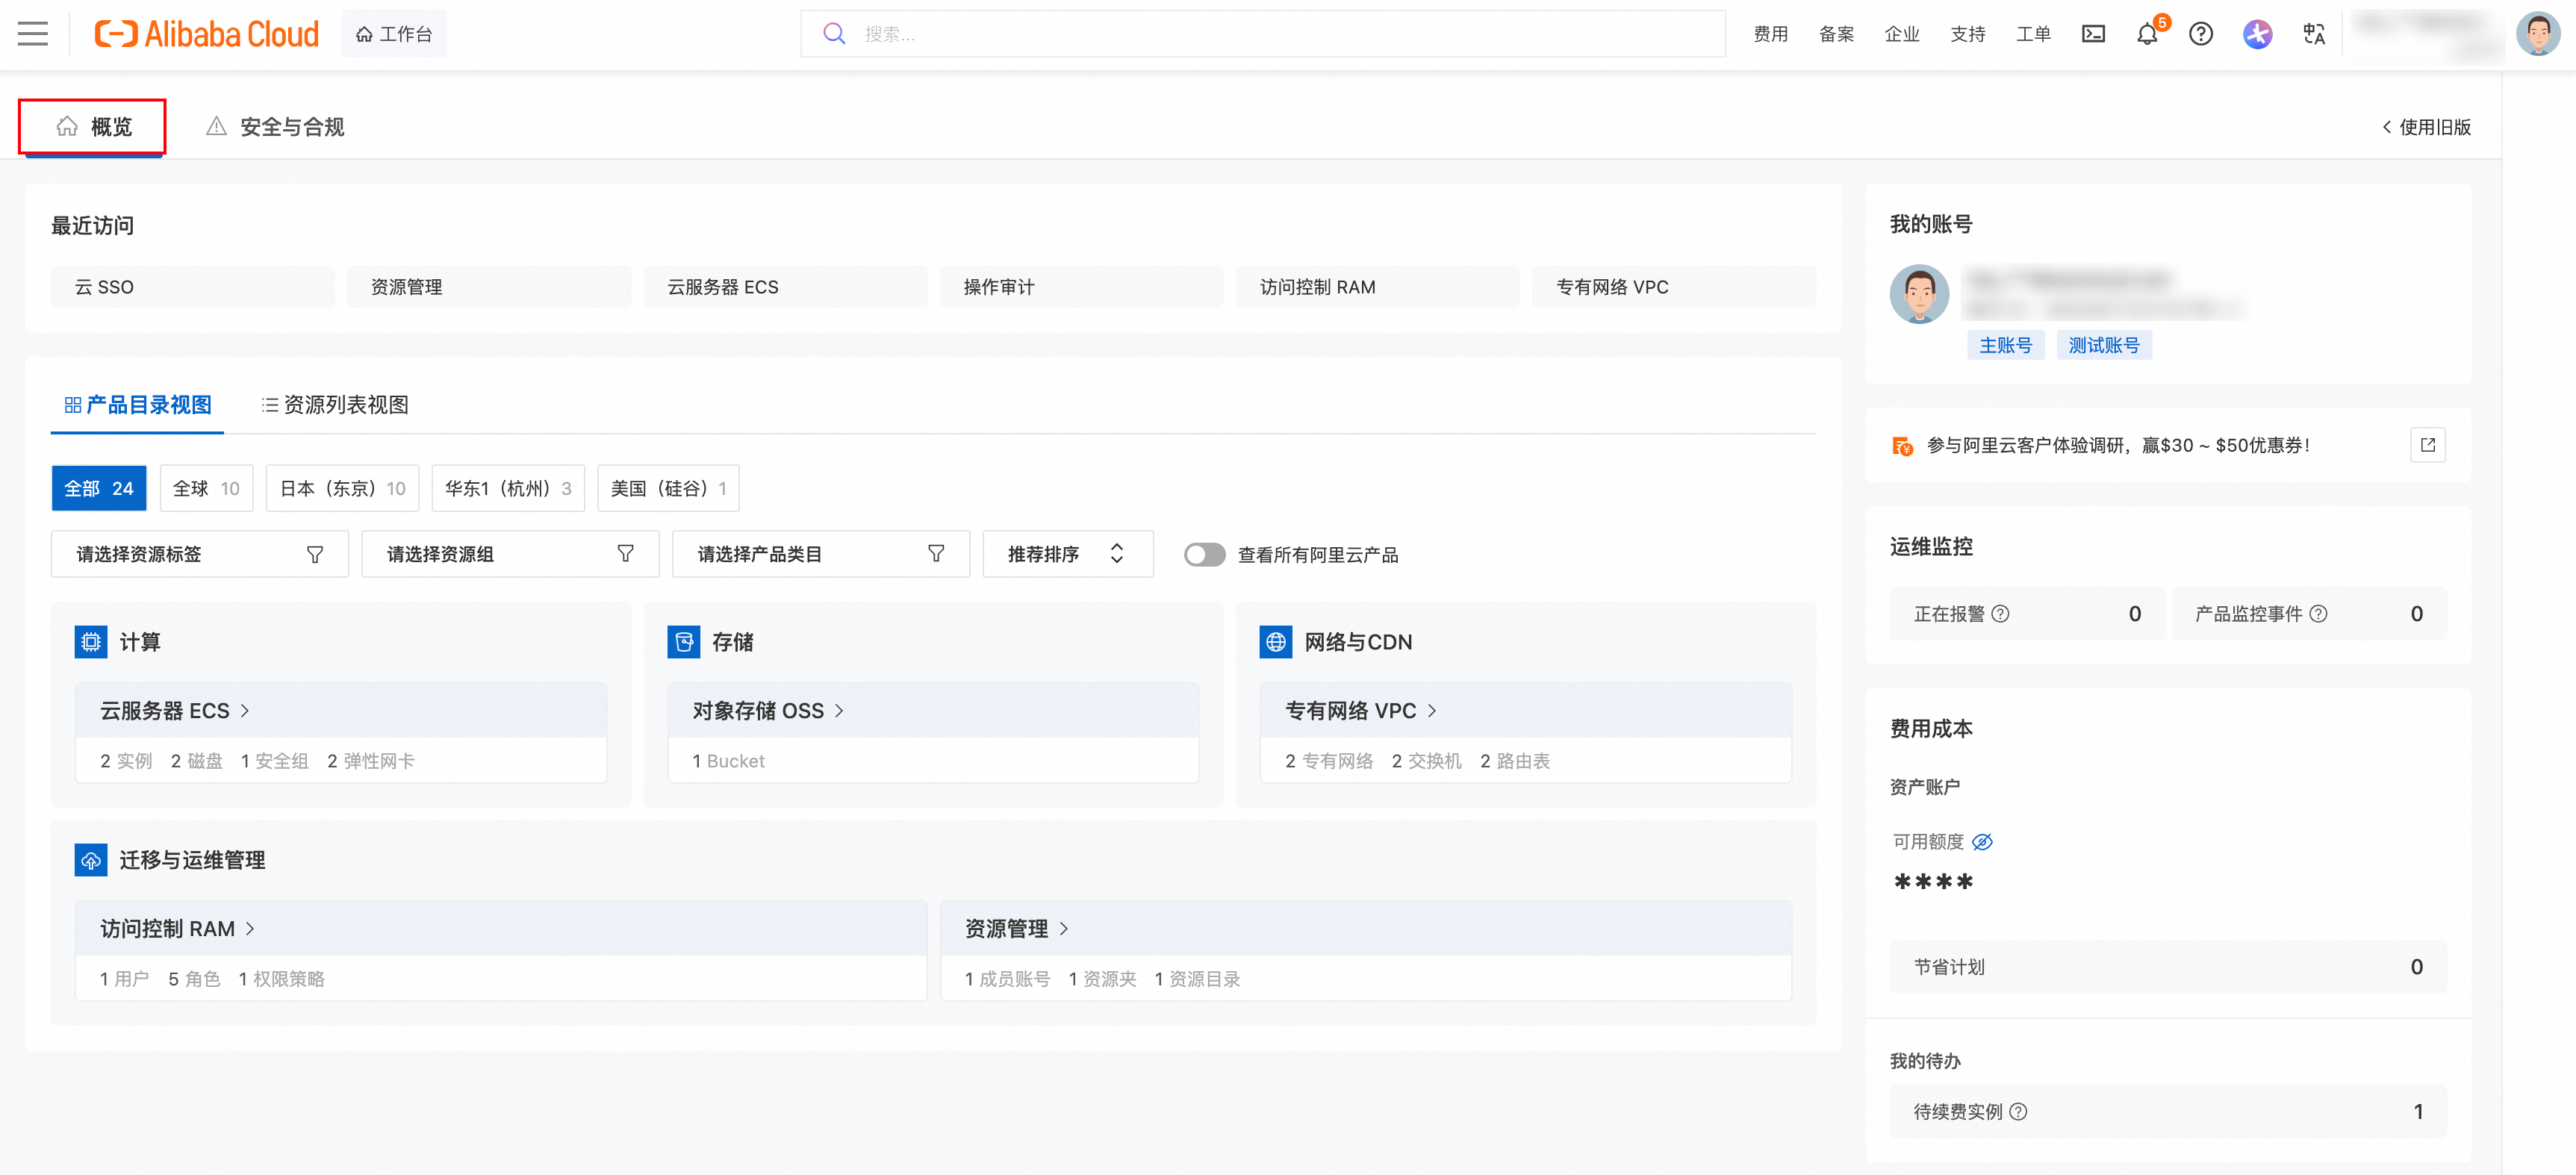Open the notifications bell
Viewport: 2576px width, 1175px height.
pos(2147,34)
